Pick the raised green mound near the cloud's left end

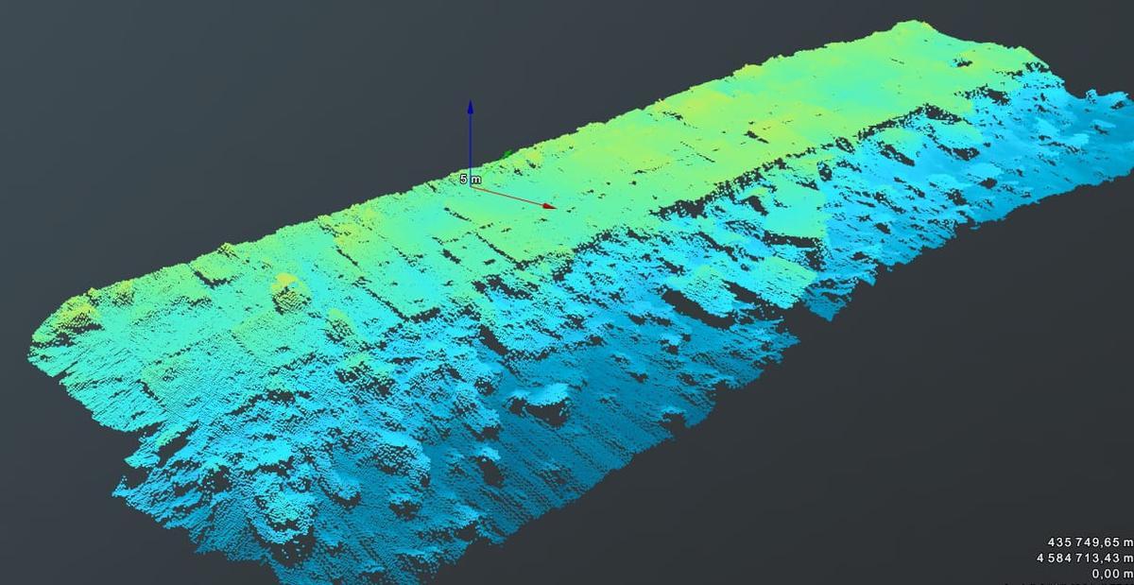(286, 288)
